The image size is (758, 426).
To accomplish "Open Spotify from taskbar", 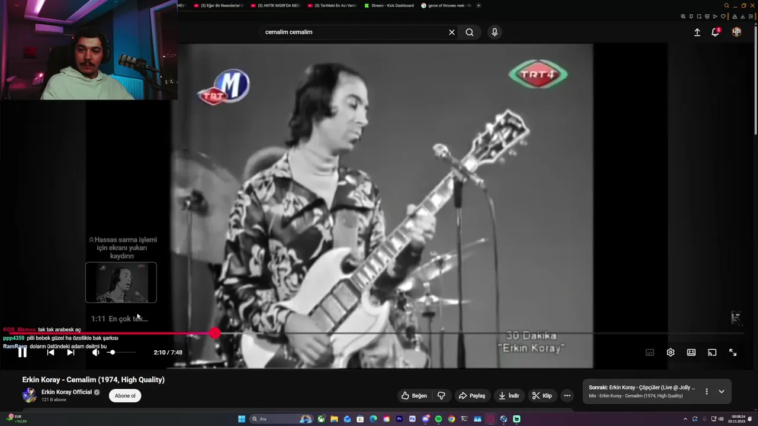I will click(438, 419).
